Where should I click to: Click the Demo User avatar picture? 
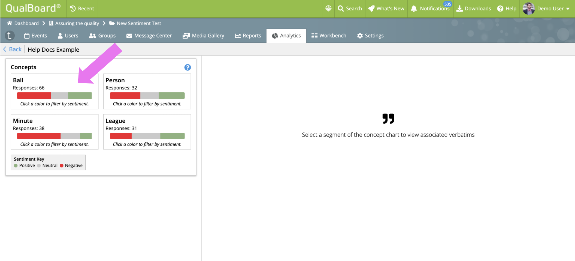click(529, 9)
